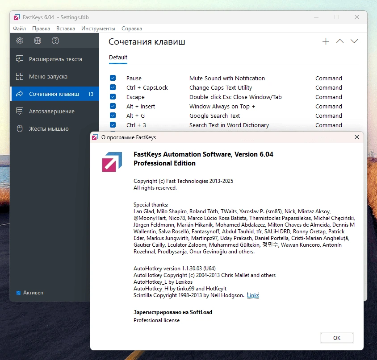The image size is (377, 360).
Task: Open the settings gear icon in sidebar
Action: click(20, 41)
